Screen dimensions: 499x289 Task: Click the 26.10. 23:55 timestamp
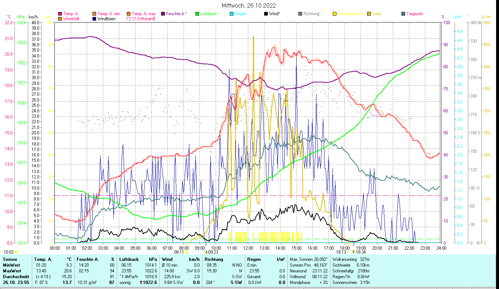(x=16, y=282)
